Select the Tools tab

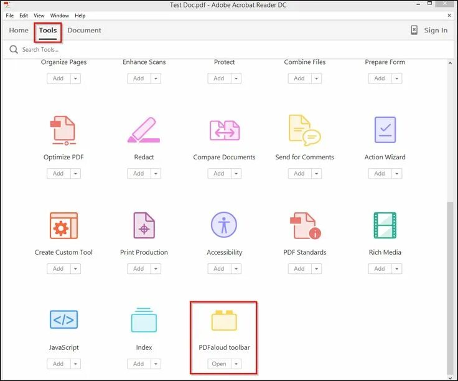pyautogui.click(x=48, y=31)
